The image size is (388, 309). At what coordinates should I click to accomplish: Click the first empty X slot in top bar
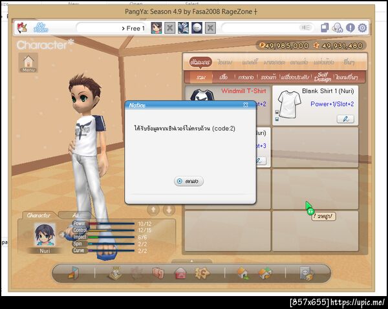(x=169, y=28)
